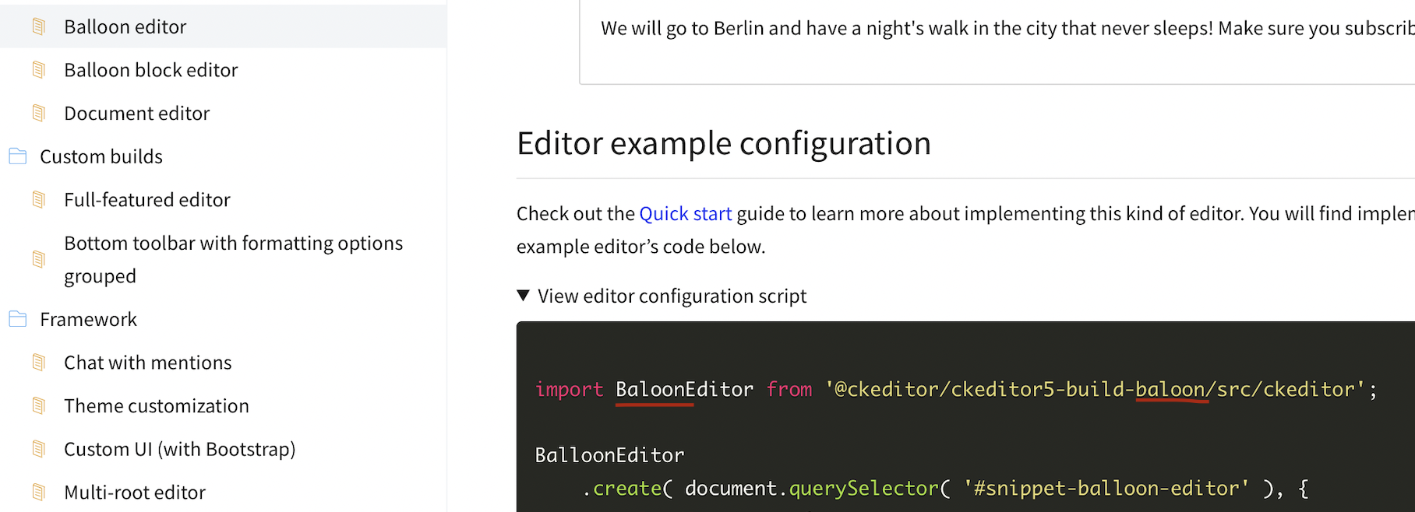
Task: Select the Document editor entry
Action: click(x=136, y=113)
